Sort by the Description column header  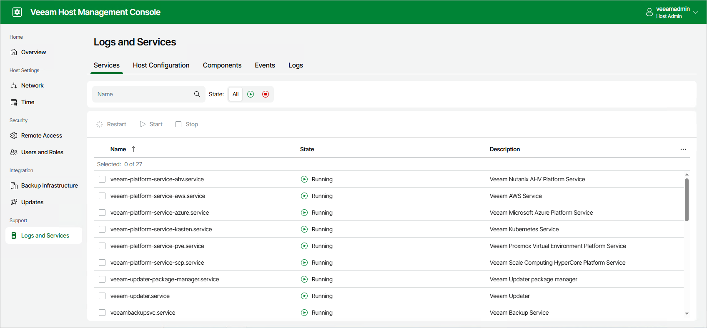click(505, 149)
